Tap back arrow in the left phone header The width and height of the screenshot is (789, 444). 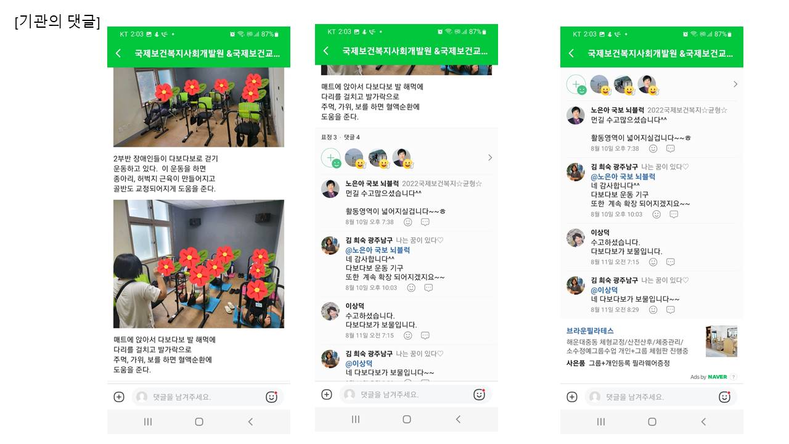118,54
